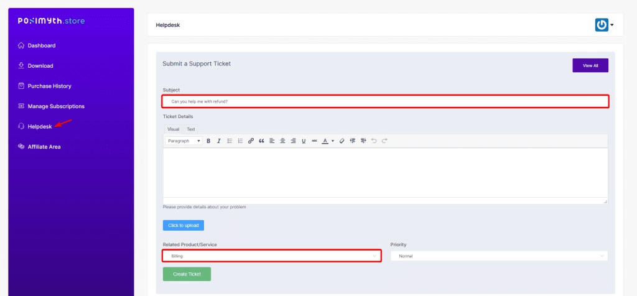Viewport: 637px width, 296px height.
Task: Open Purchase History in the sidebar
Action: [x=49, y=86]
